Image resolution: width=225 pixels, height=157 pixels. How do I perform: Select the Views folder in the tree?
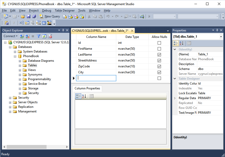[x=32, y=70]
